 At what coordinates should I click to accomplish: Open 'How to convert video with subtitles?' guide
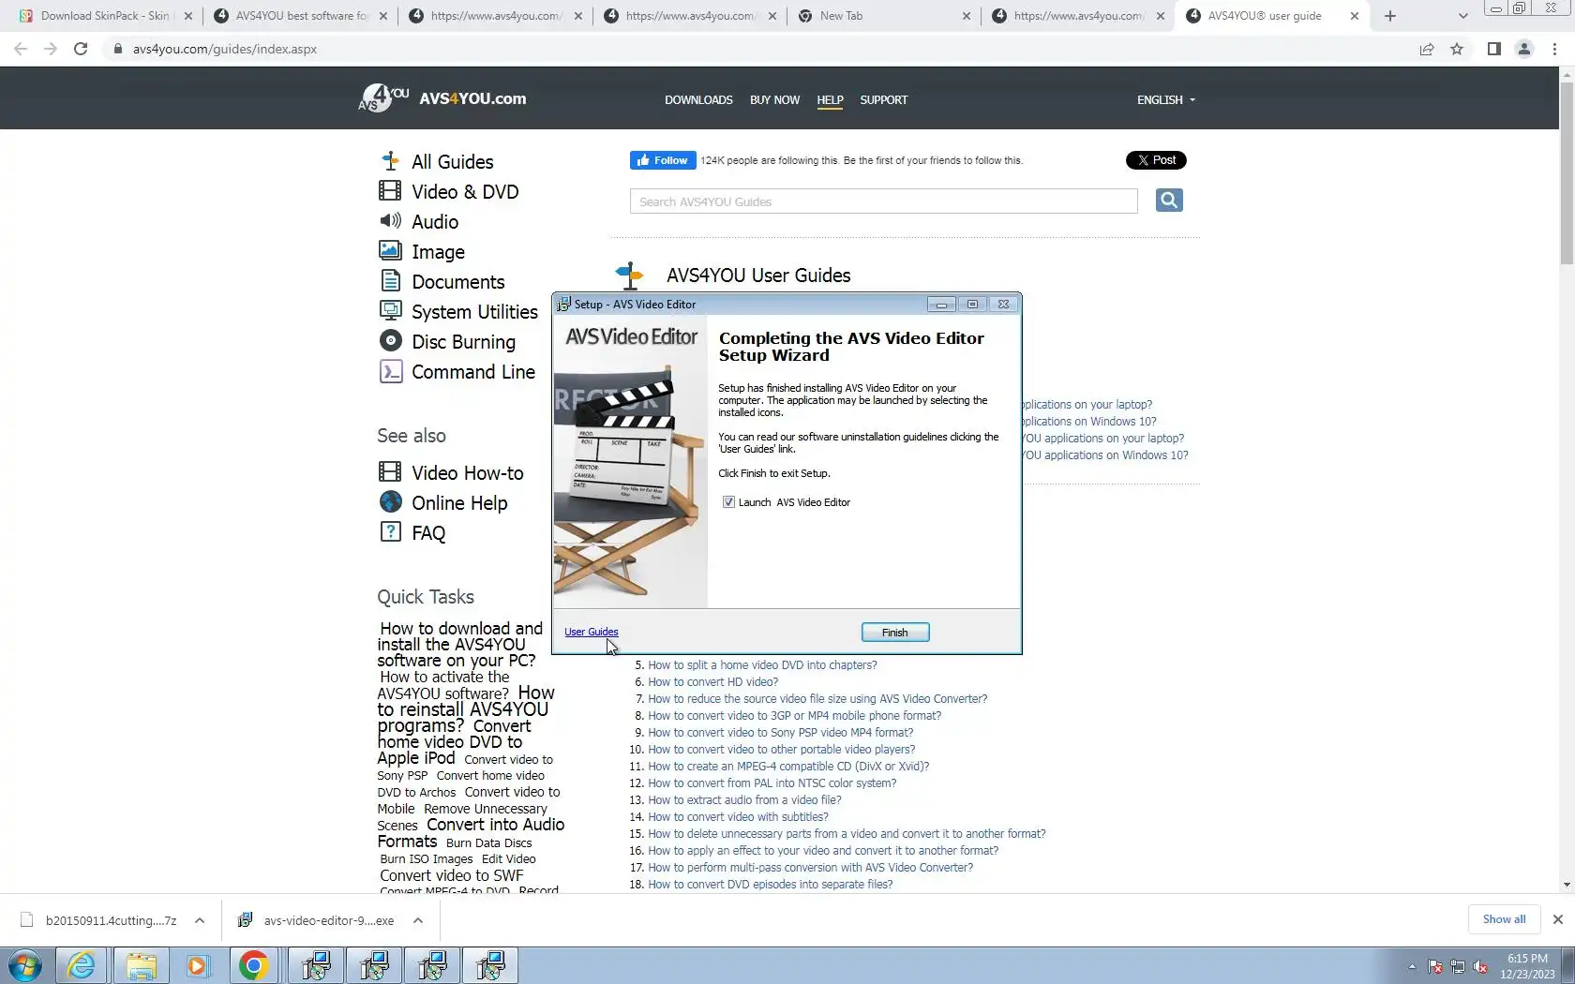tap(738, 817)
